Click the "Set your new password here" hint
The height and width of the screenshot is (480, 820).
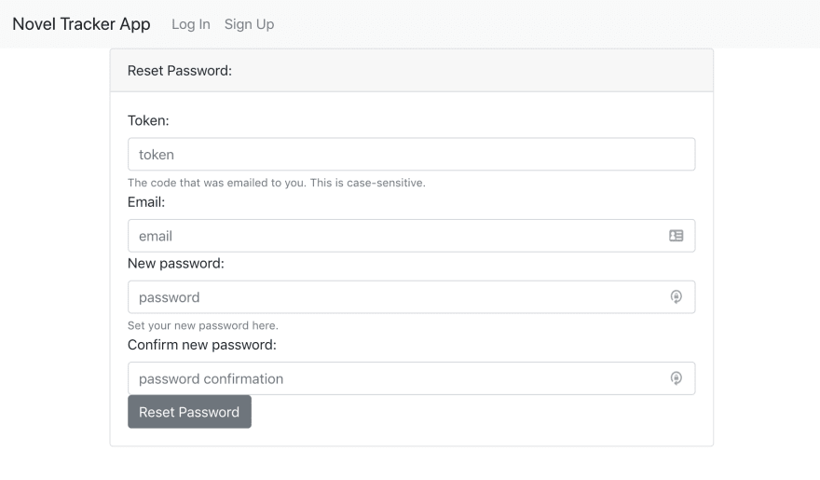click(x=203, y=326)
